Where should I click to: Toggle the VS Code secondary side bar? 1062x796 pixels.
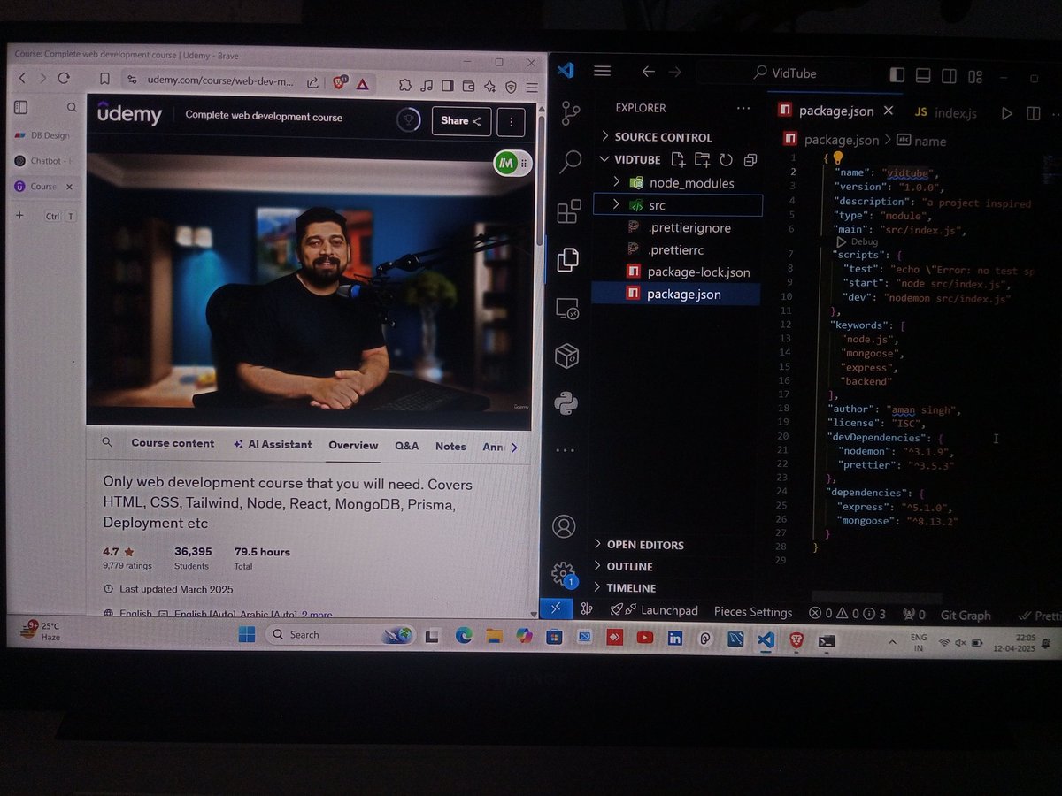pos(950,77)
